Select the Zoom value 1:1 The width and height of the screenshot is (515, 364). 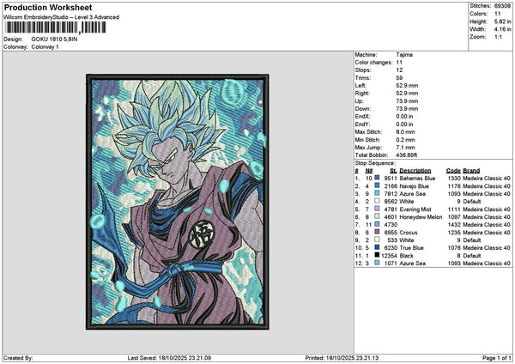point(498,37)
